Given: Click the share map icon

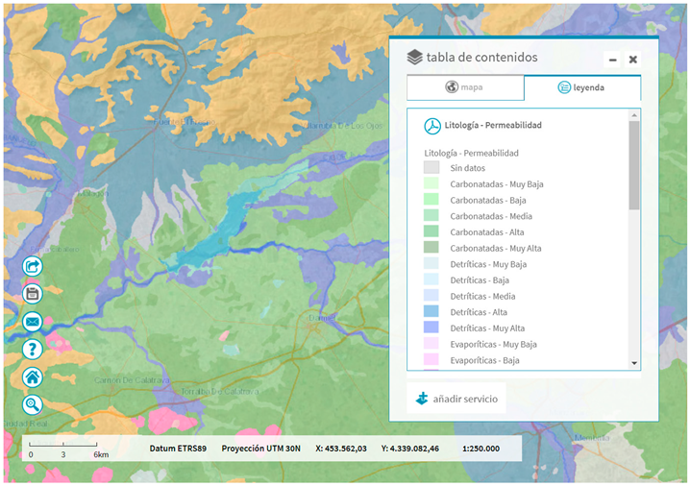Looking at the screenshot, I should (x=33, y=266).
